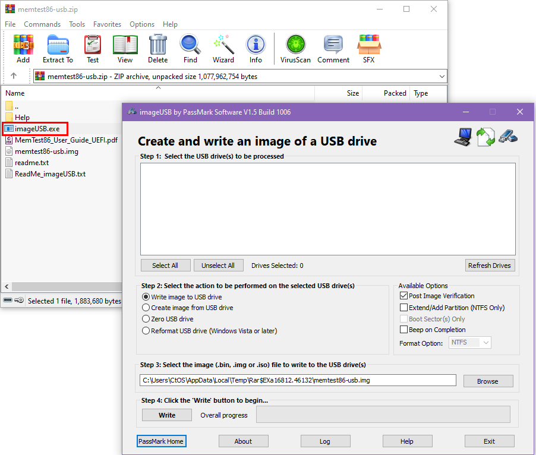Enable Extend/Add Partition (NTFS Only)
Screen dimensions: 536x455
click(x=403, y=308)
